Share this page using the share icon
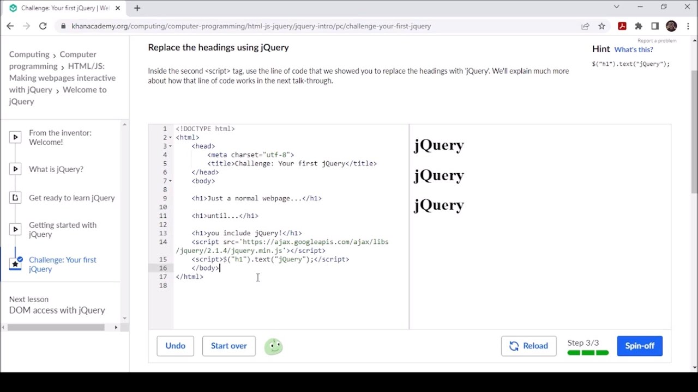 point(585,26)
